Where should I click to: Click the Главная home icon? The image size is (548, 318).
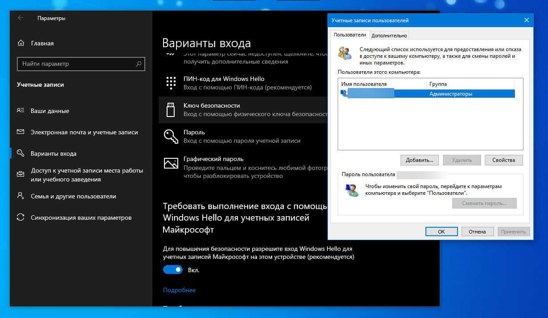point(20,43)
